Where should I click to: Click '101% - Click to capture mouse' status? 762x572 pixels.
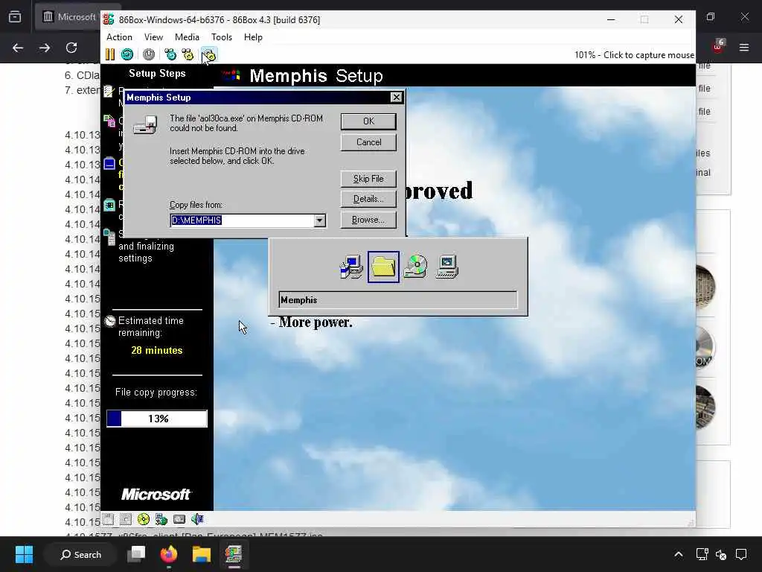click(x=634, y=55)
